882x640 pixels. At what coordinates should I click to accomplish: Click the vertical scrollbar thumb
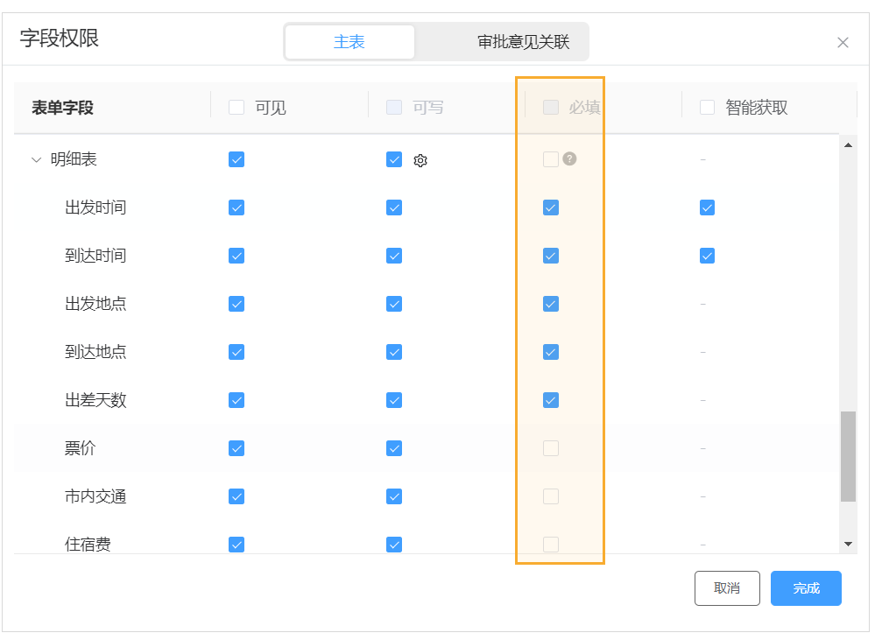click(x=848, y=456)
